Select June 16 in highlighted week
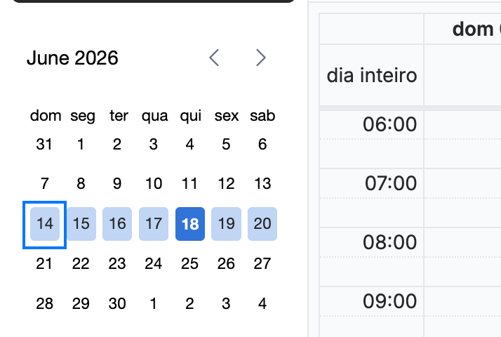This screenshot has height=337, width=501. [x=117, y=224]
